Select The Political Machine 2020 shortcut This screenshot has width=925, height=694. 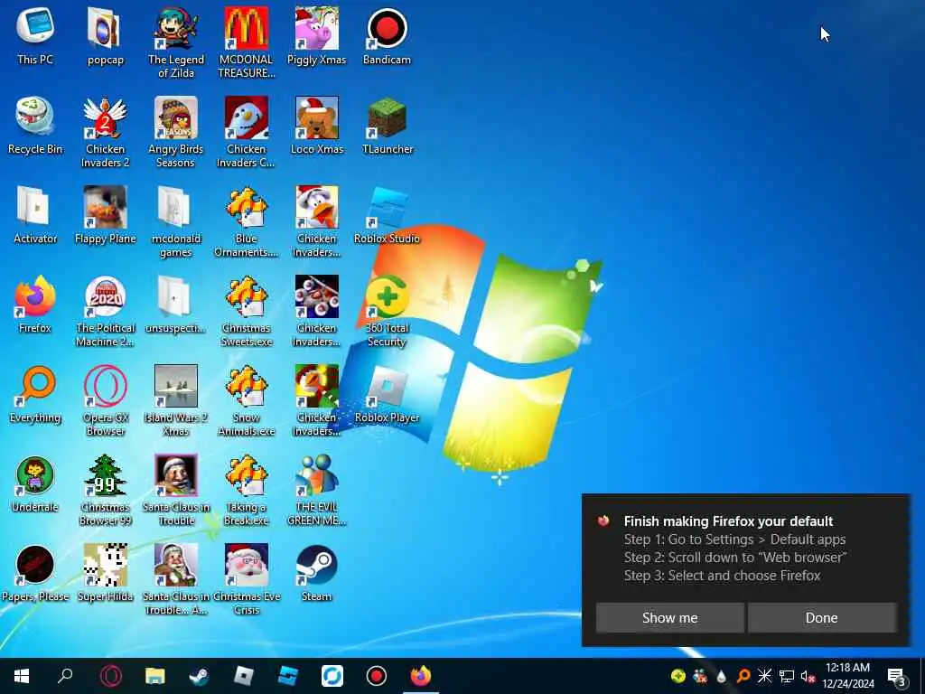[106, 312]
